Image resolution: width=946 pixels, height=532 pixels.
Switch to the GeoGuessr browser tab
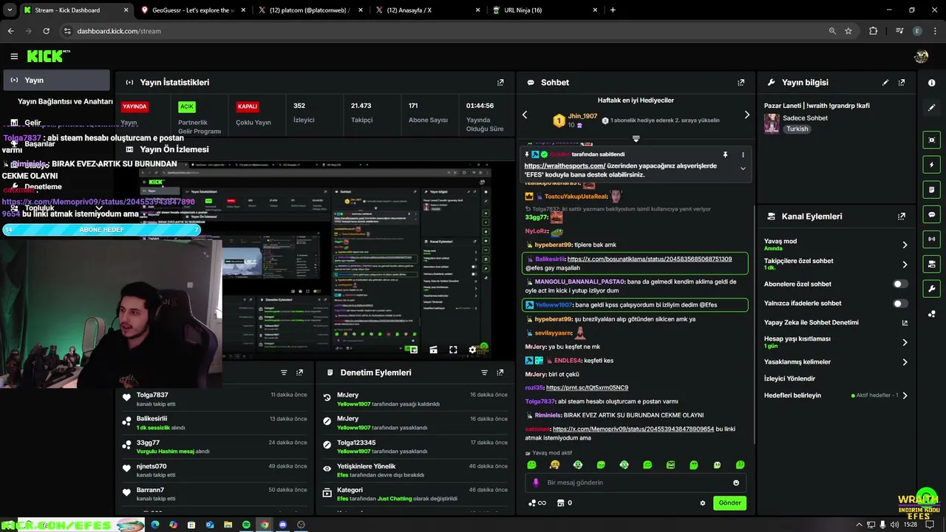click(x=193, y=10)
